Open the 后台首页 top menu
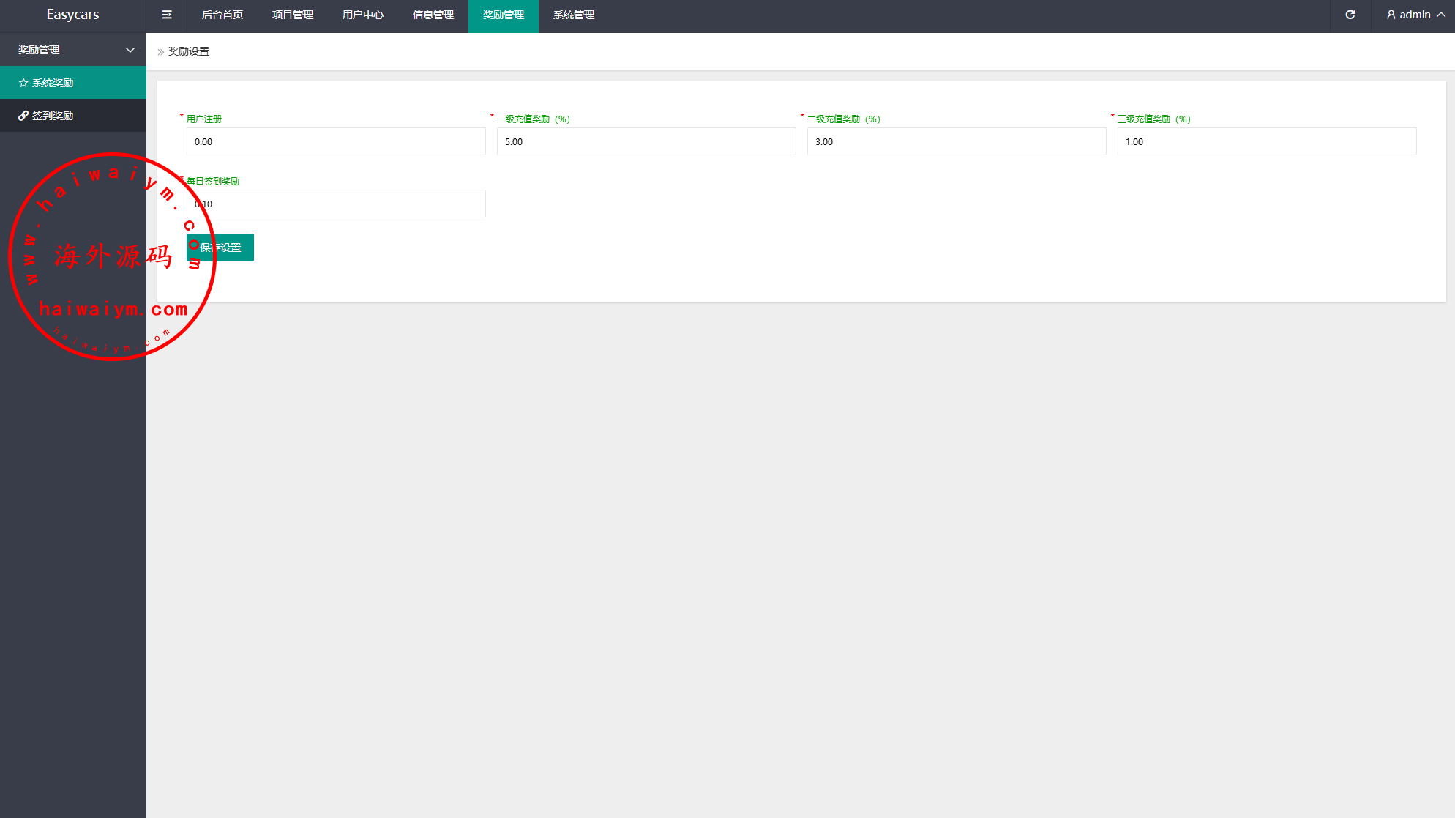Screen dimensions: 1455x818 click(x=222, y=15)
